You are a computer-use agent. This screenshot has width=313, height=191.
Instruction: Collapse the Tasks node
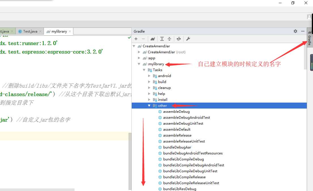[144, 70]
